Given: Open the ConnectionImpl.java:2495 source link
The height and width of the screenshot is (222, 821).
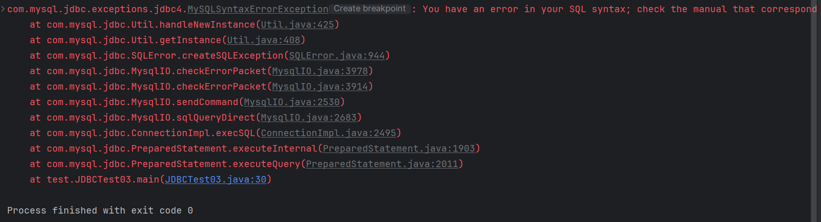Looking at the screenshot, I should pos(328,133).
